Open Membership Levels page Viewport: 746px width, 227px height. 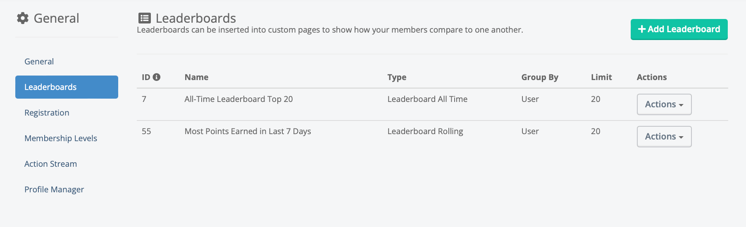point(61,138)
